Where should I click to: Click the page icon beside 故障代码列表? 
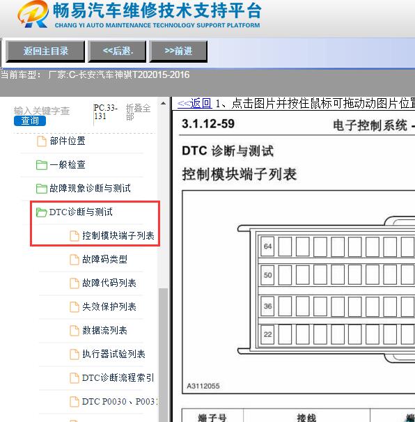pyautogui.click(x=75, y=283)
